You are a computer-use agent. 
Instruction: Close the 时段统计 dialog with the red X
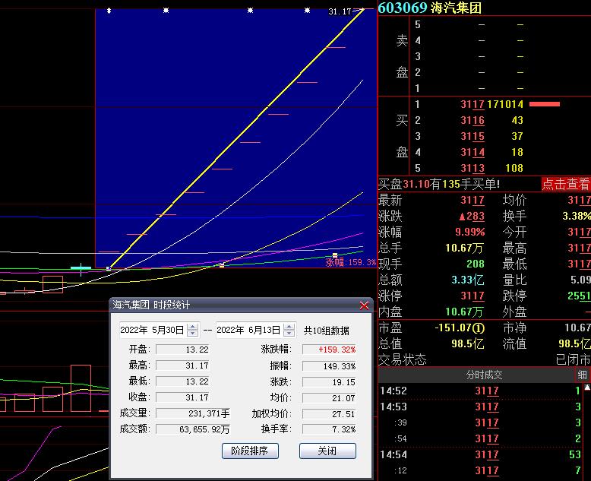pyautogui.click(x=364, y=305)
